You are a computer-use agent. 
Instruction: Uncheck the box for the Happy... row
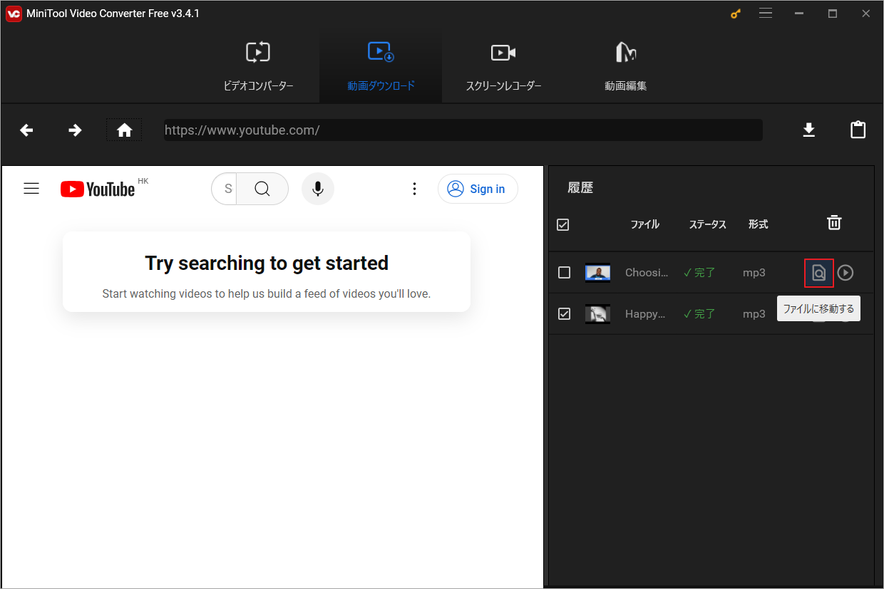point(564,313)
